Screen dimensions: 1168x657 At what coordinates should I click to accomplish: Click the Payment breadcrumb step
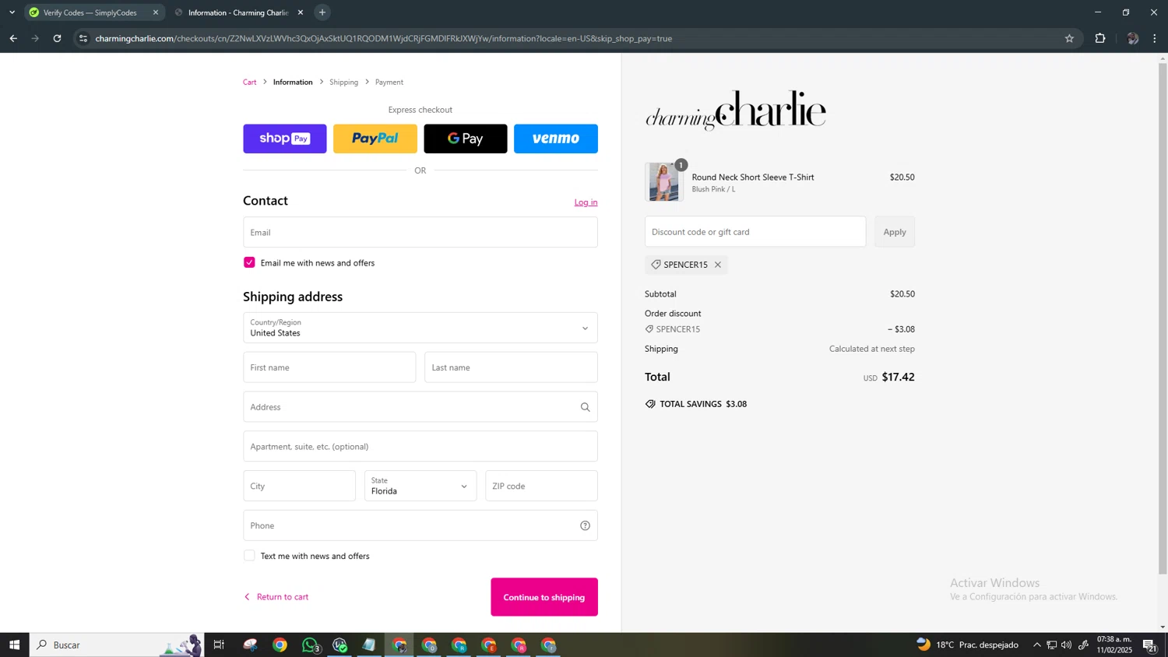coord(389,82)
